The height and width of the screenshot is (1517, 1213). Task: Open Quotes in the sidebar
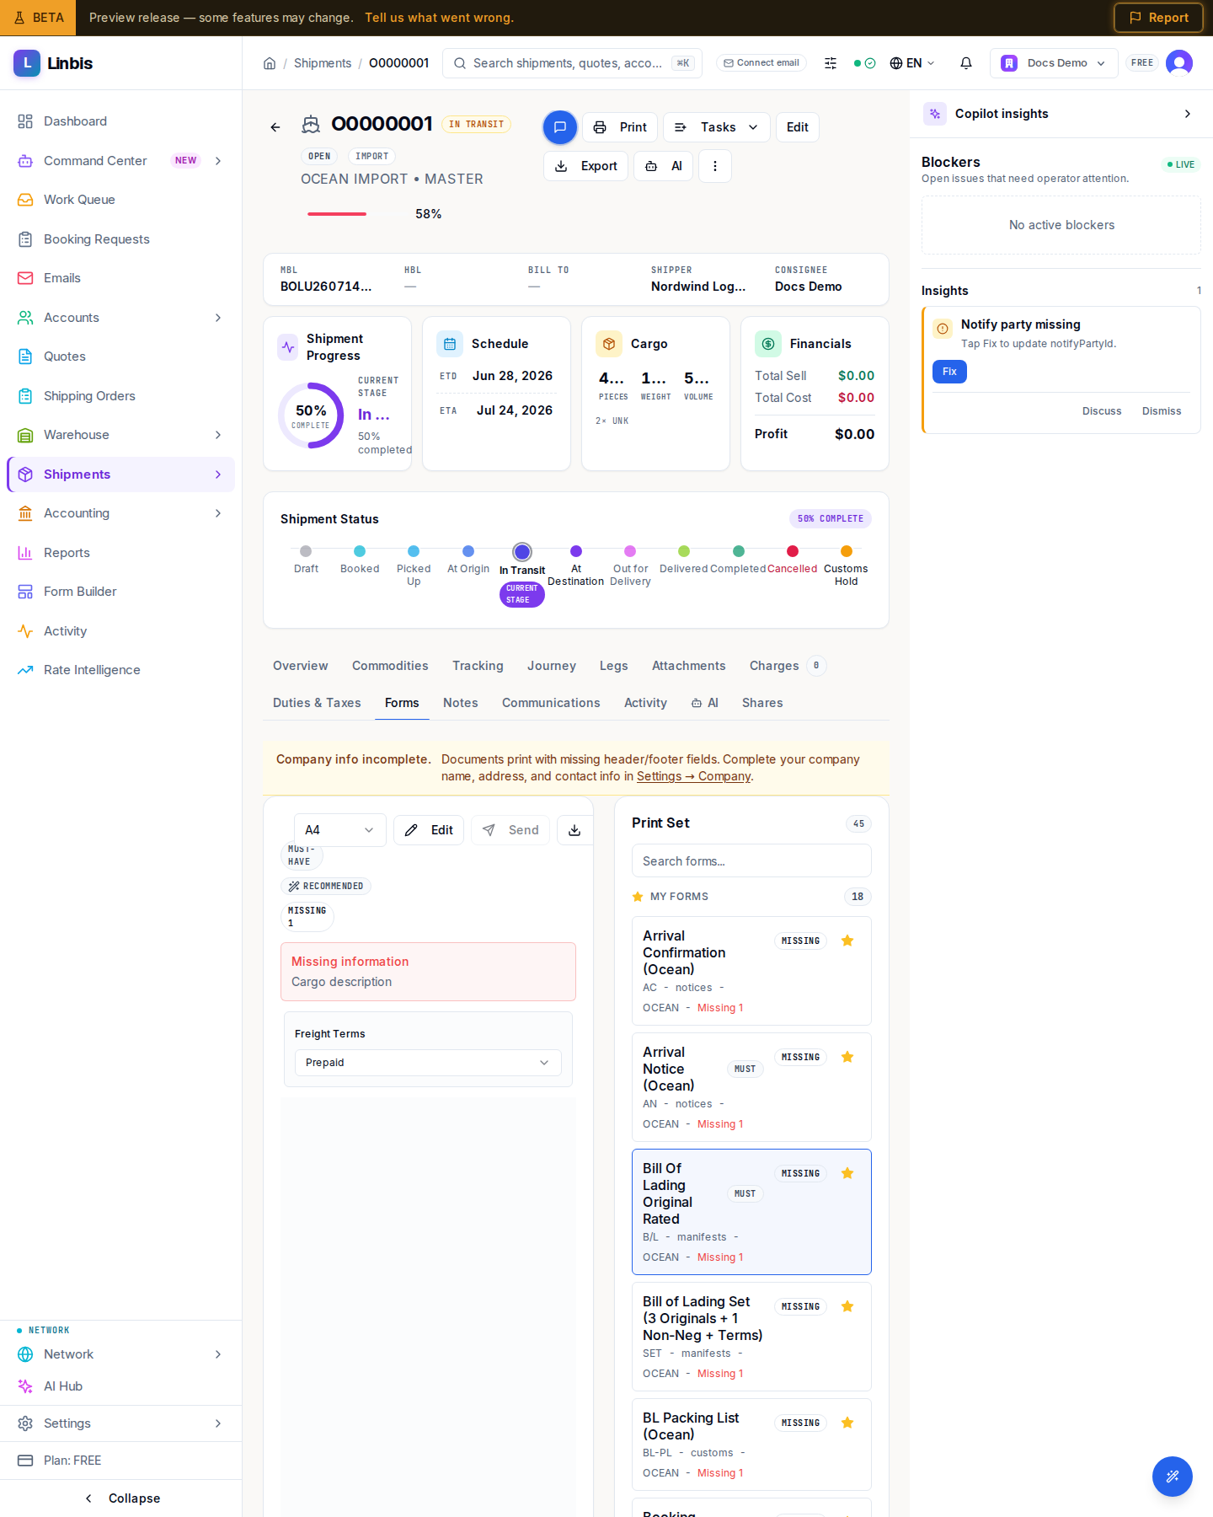(120, 356)
